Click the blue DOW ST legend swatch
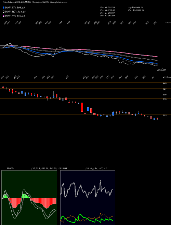The width and height of the screenshot is (171, 225). (x=3, y=7)
